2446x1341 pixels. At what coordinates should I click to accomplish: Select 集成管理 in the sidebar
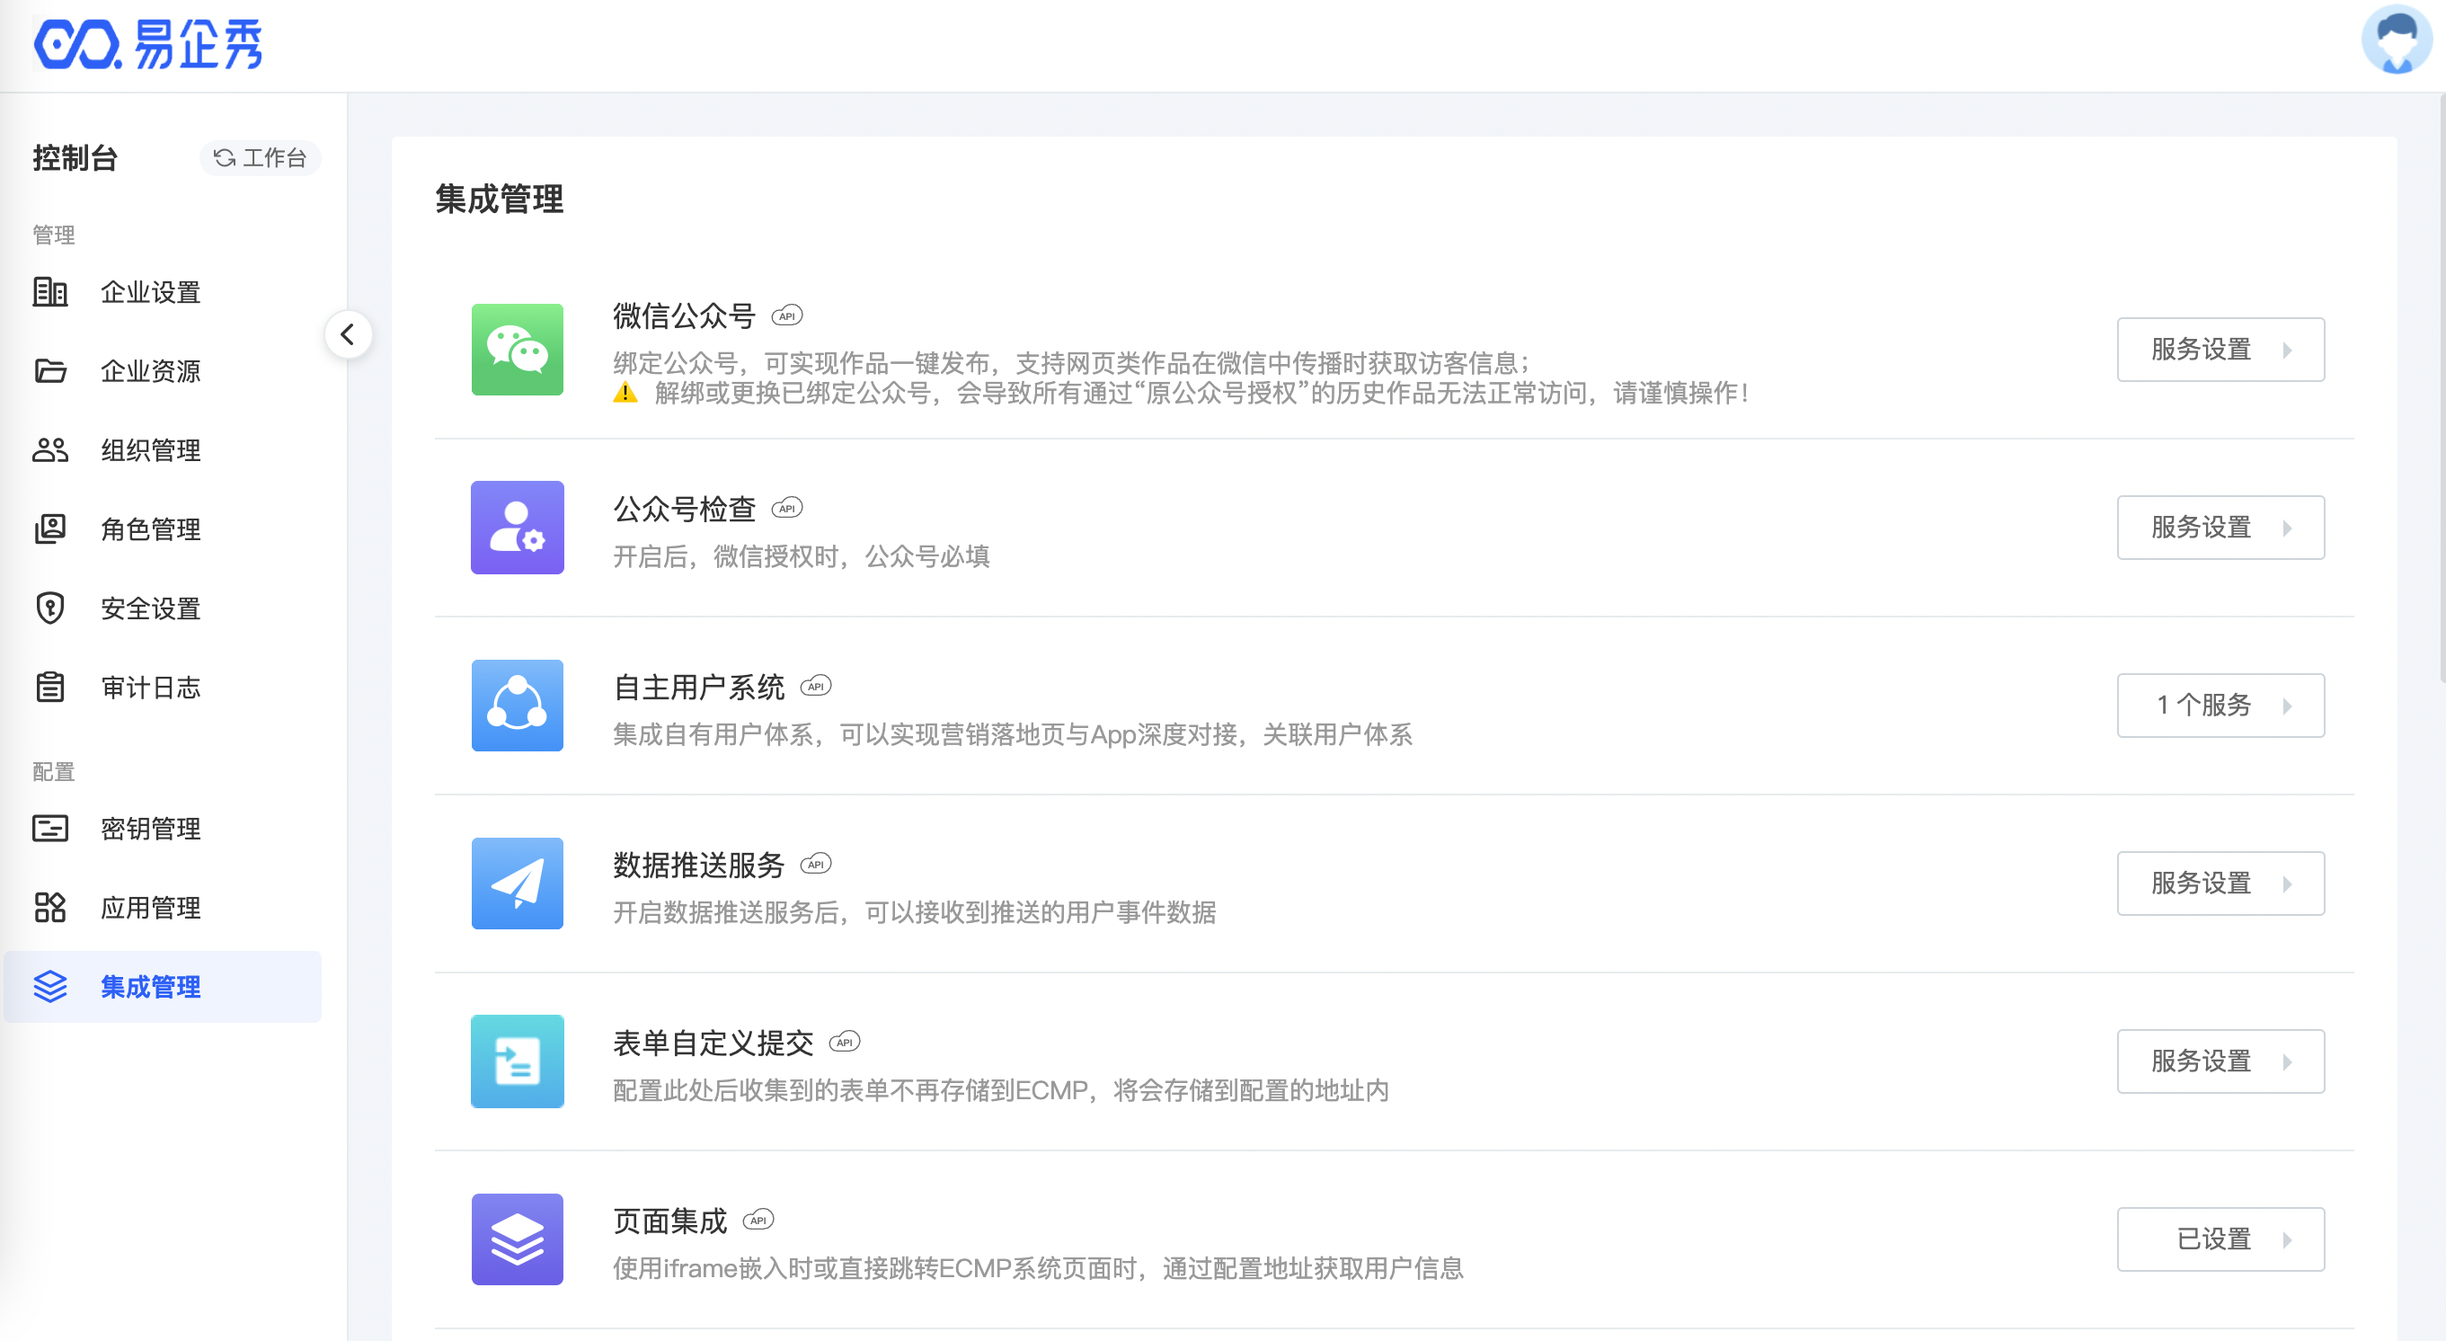(163, 987)
